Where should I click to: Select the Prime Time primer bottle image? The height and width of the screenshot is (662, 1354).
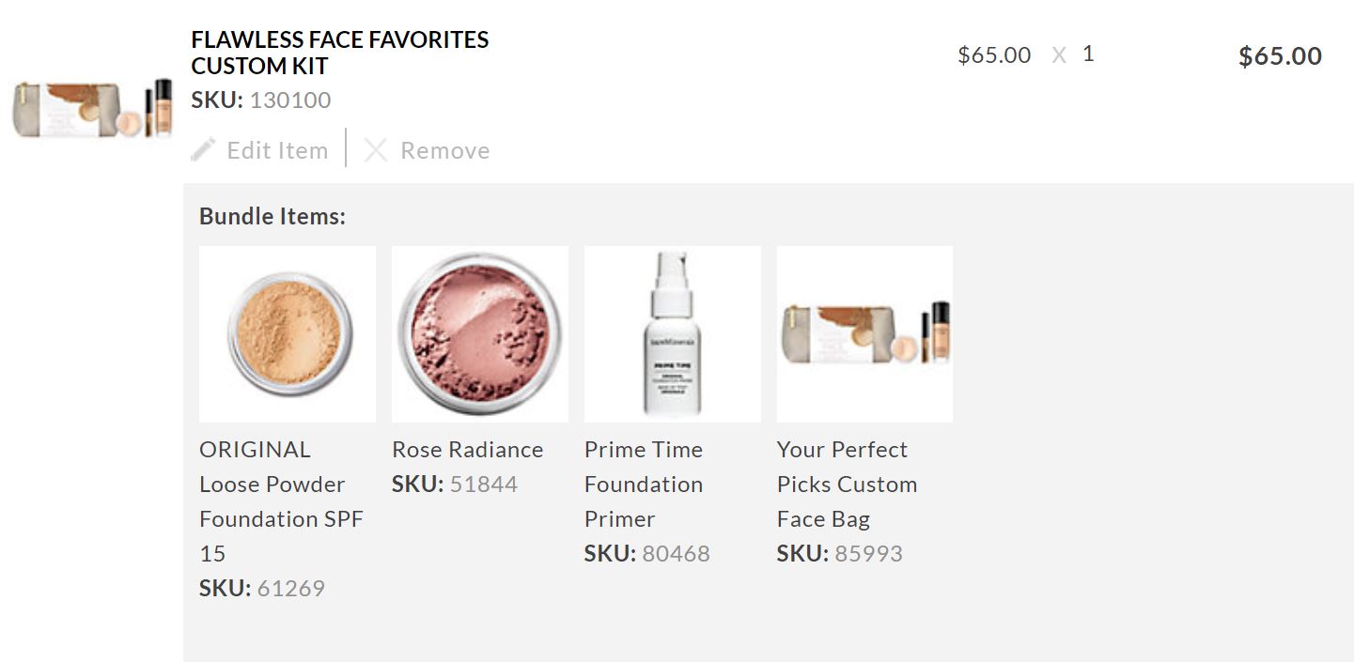point(673,334)
